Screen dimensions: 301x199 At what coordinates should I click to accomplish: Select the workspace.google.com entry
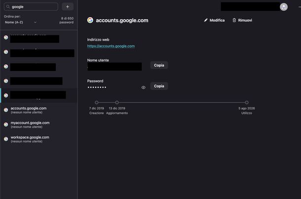(39, 139)
